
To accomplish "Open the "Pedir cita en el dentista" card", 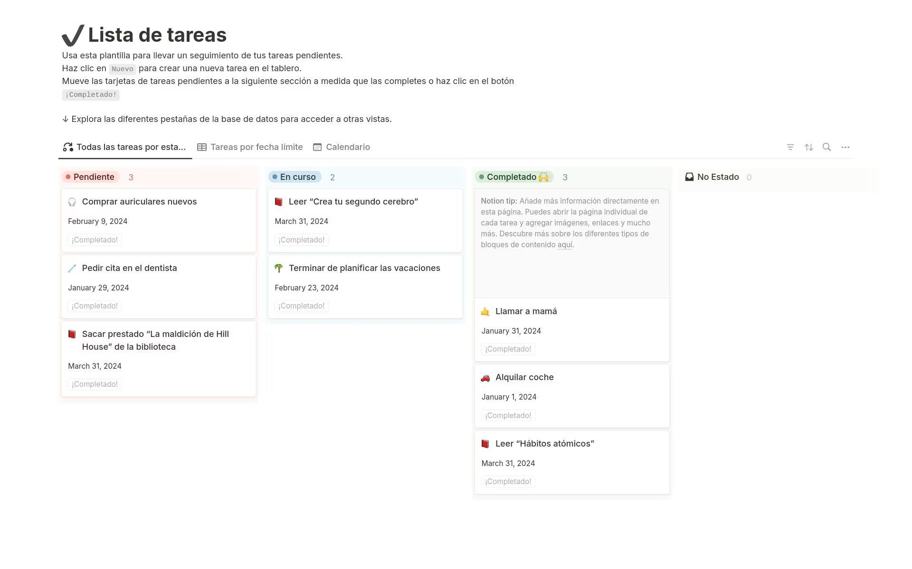I will tap(129, 268).
